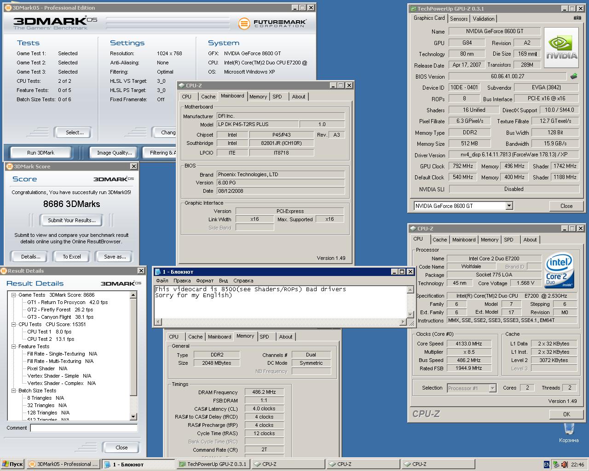Screen dimensions: 589x471
Task: Click the Notepad text editing area
Action: tap(280, 302)
